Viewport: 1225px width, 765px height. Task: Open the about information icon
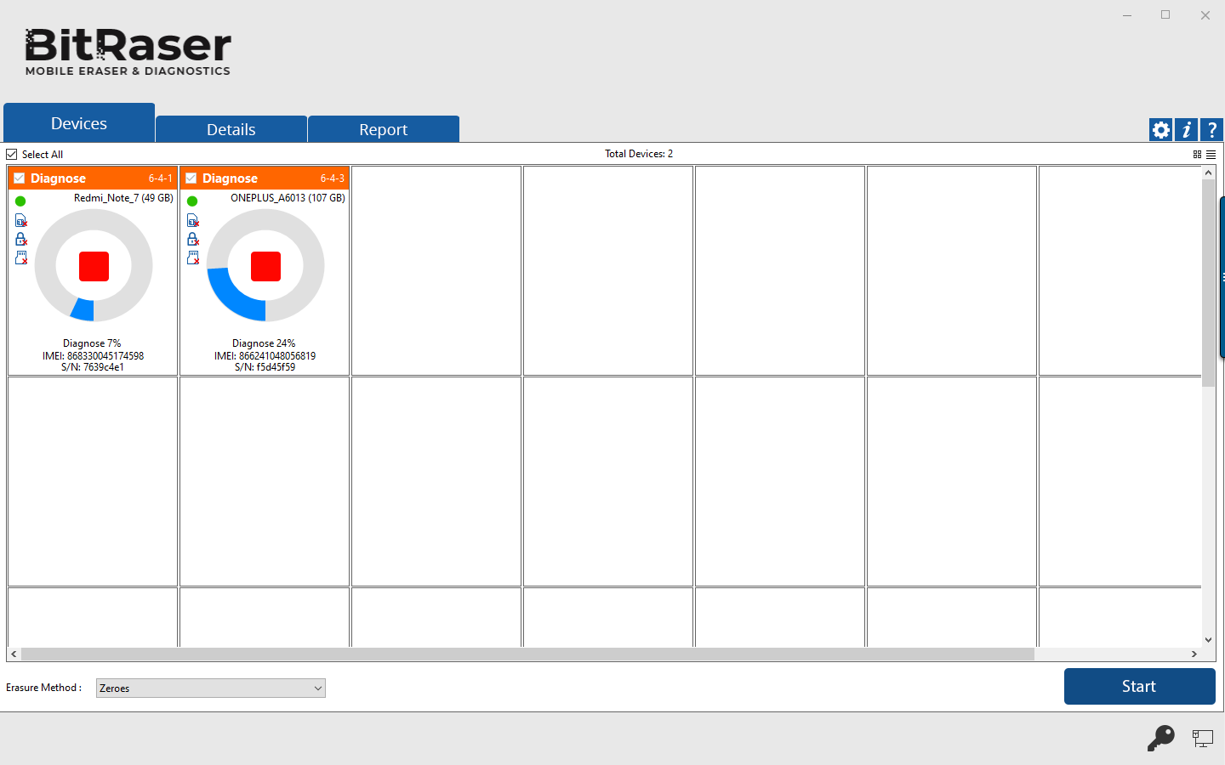(x=1186, y=130)
